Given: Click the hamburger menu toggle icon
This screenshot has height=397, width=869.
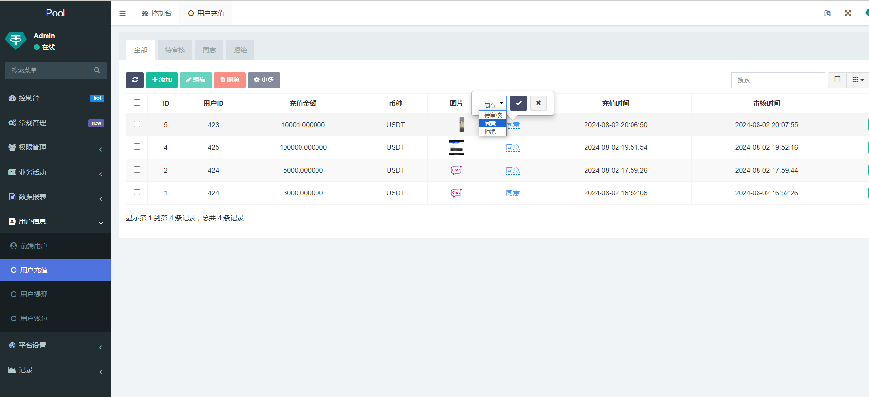Looking at the screenshot, I should (x=122, y=13).
